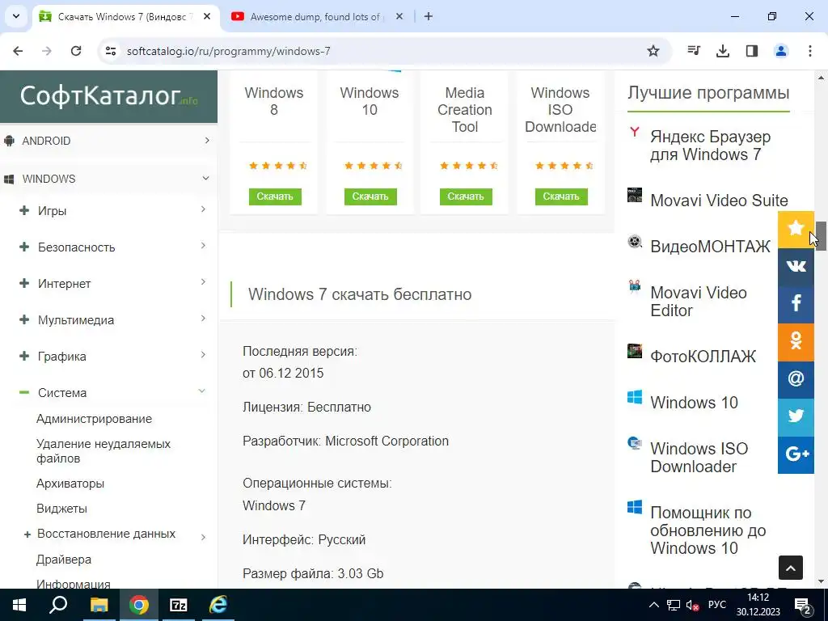Close the Awesome dump YouTube tab
Screen dimensions: 828x621
(x=399, y=16)
